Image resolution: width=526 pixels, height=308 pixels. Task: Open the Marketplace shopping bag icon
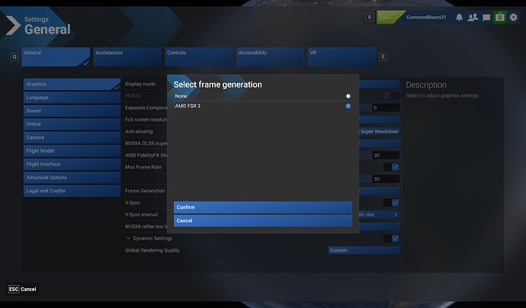click(499, 17)
